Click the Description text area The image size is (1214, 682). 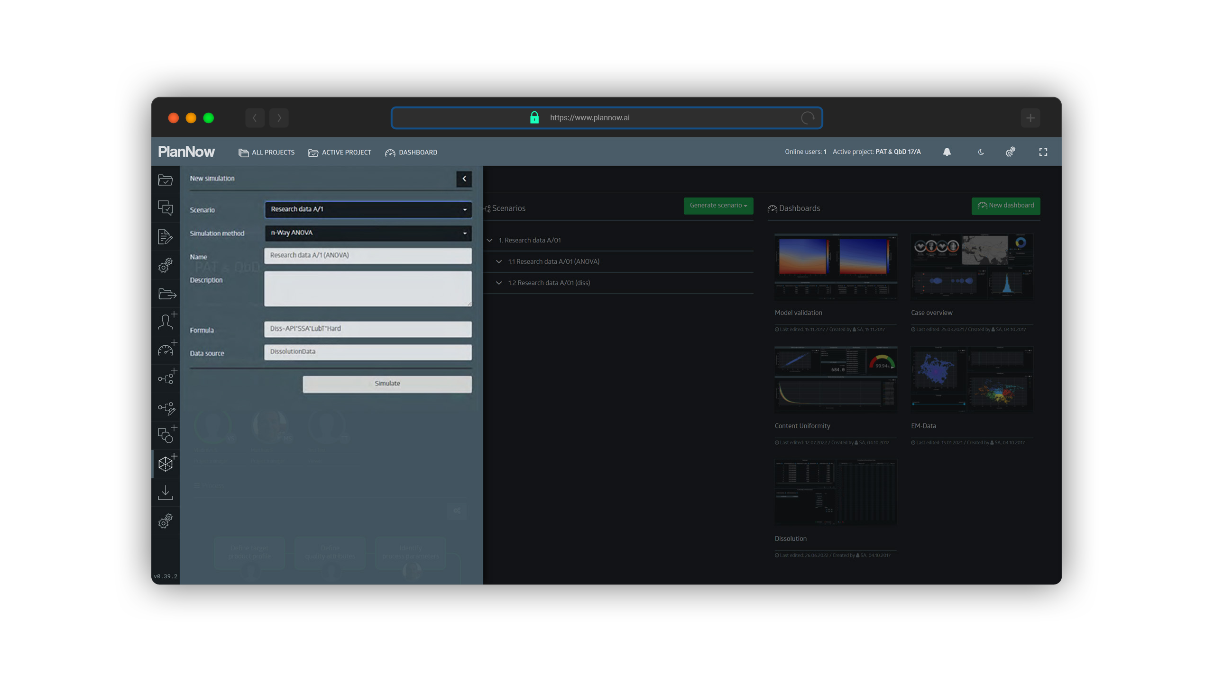pos(368,288)
